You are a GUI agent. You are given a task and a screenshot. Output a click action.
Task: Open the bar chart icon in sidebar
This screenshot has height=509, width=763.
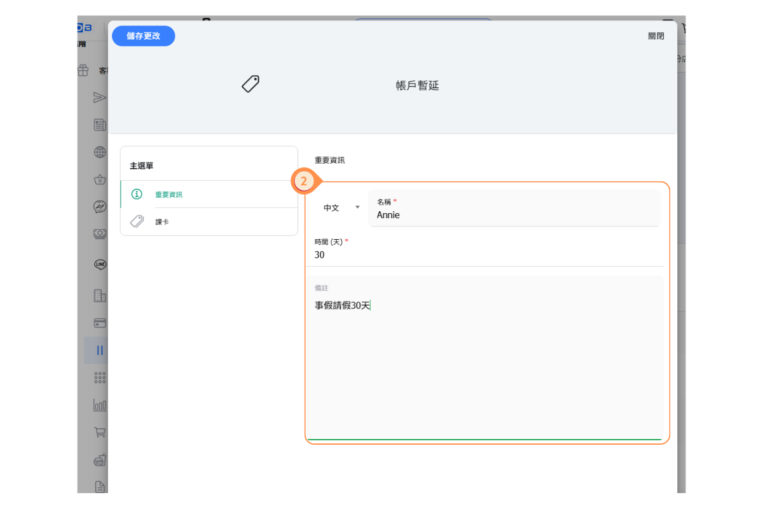point(100,405)
